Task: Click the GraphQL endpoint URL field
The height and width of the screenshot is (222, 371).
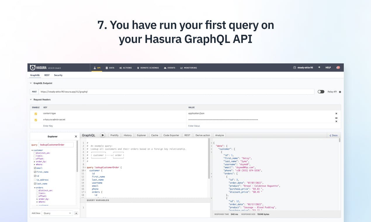Action: (x=176, y=92)
